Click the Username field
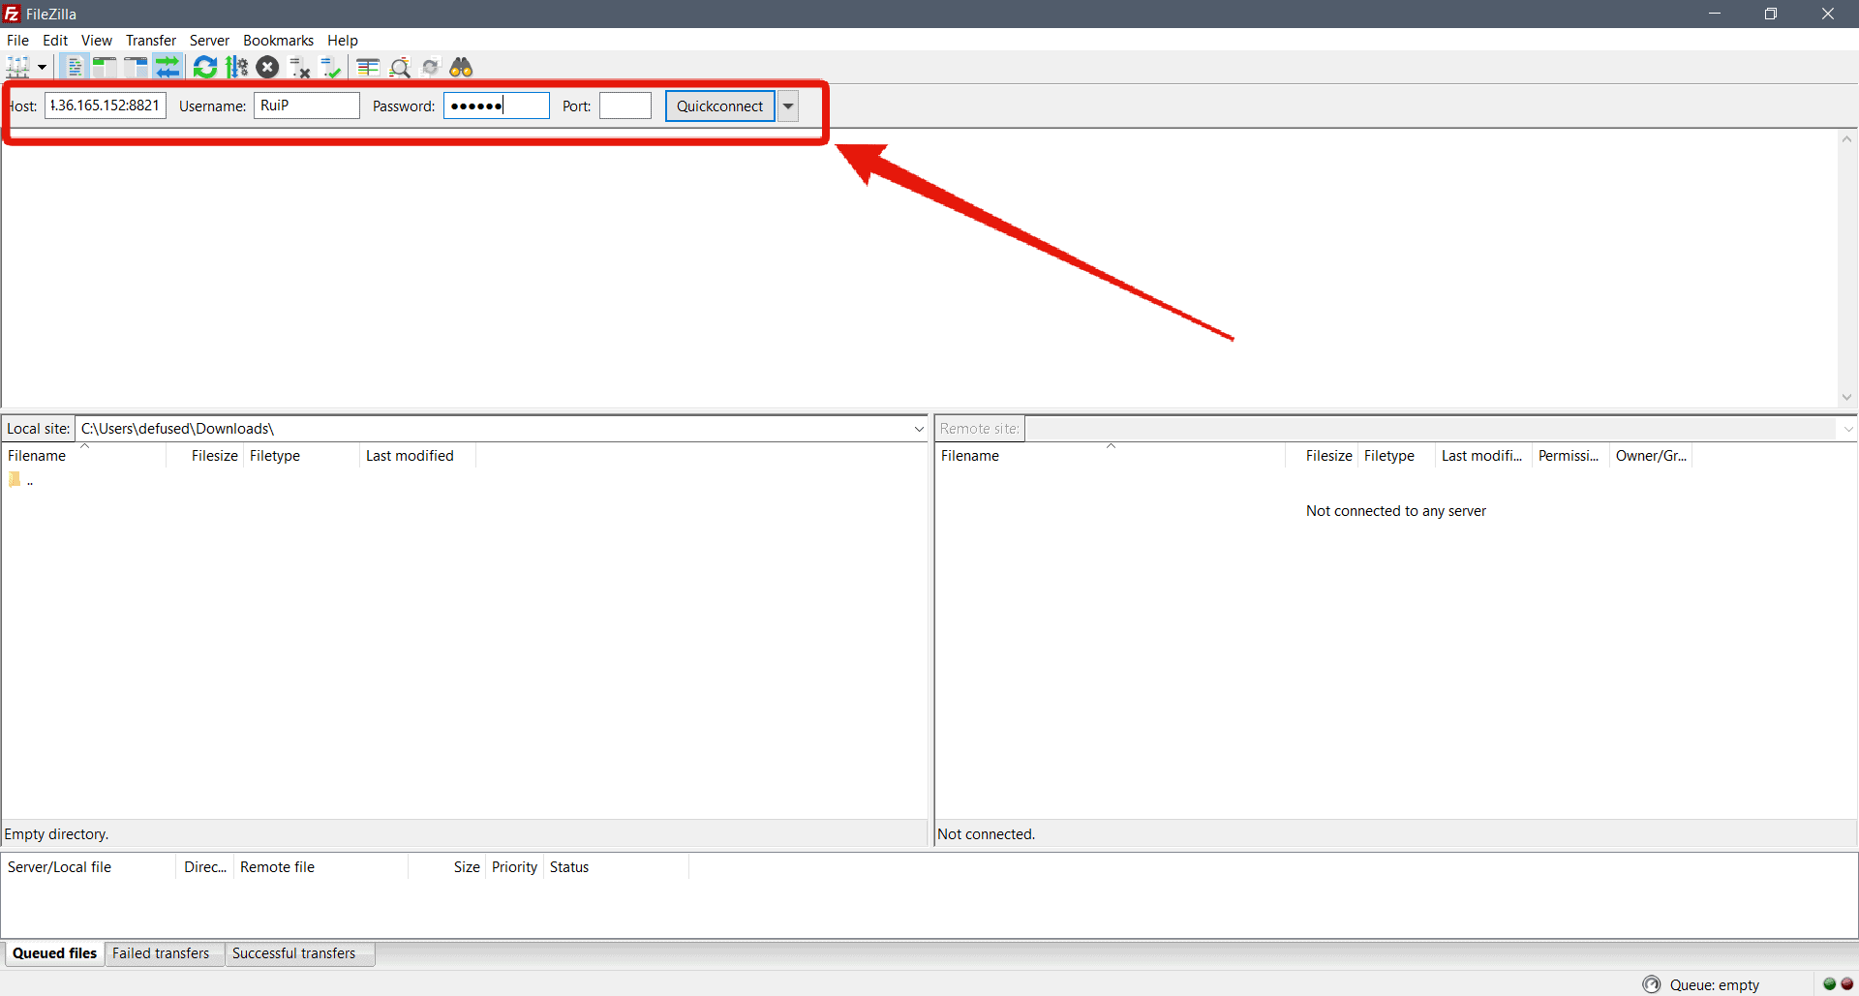1859x996 pixels. point(307,106)
